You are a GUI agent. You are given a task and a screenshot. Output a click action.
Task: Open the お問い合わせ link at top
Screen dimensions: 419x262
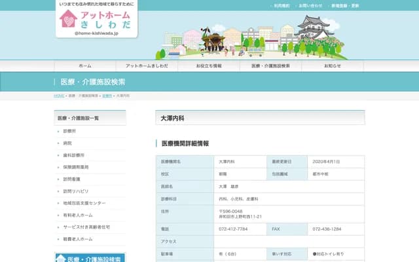(x=310, y=6)
